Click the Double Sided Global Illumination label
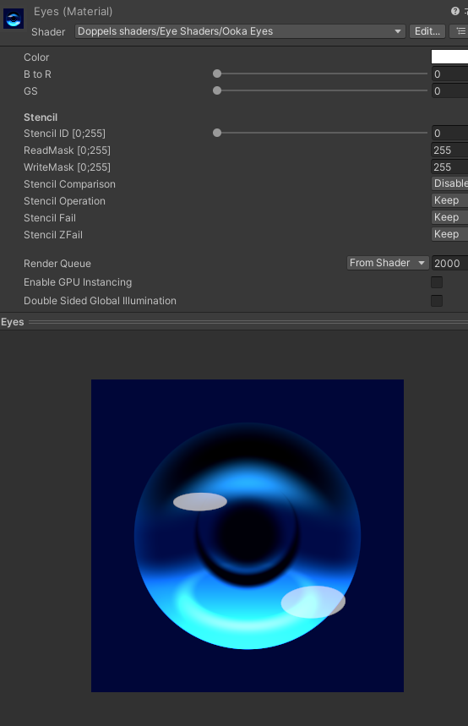Screen dimensions: 468x726 pos(100,301)
